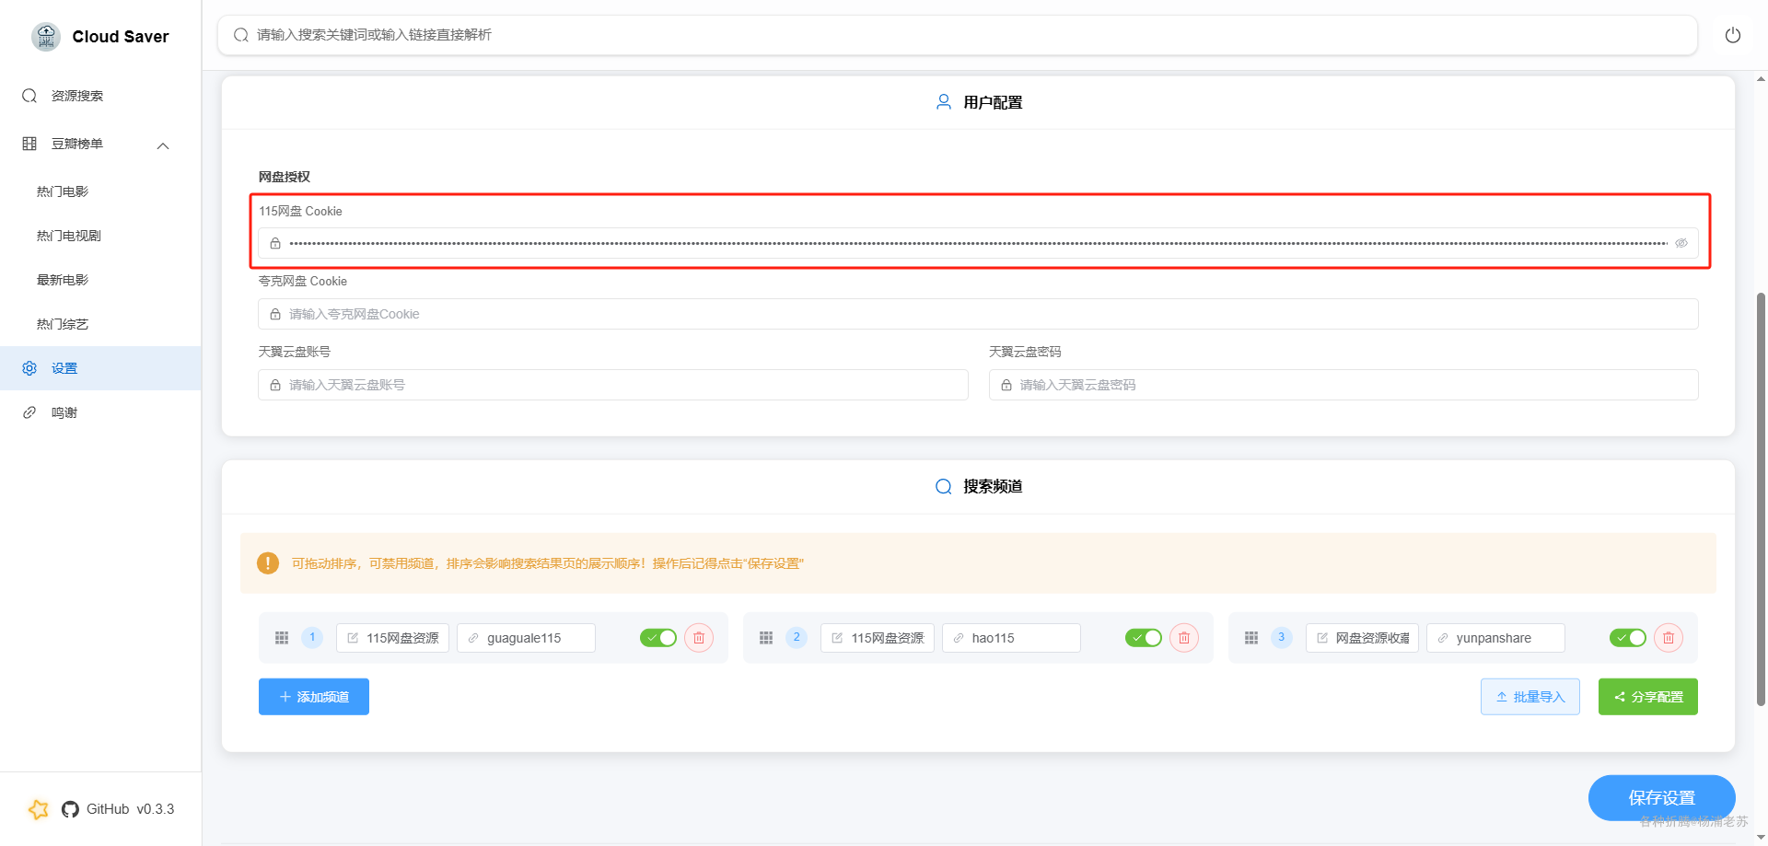Screen dimensions: 1768x846
Task: Click the lock icon in 夸克网盘 Cookie field
Action: tap(275, 314)
